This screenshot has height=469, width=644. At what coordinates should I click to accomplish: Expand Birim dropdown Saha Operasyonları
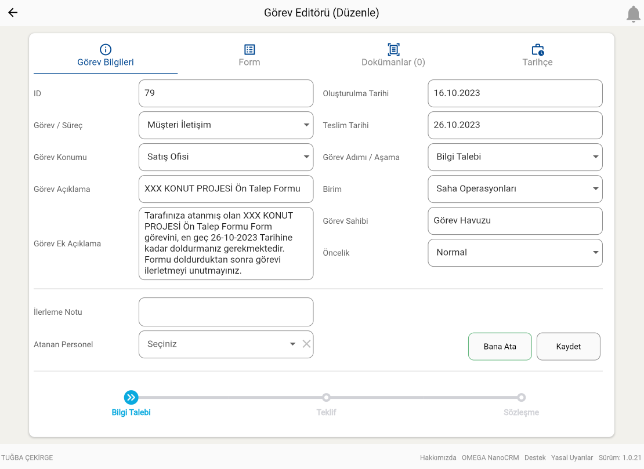pos(515,189)
